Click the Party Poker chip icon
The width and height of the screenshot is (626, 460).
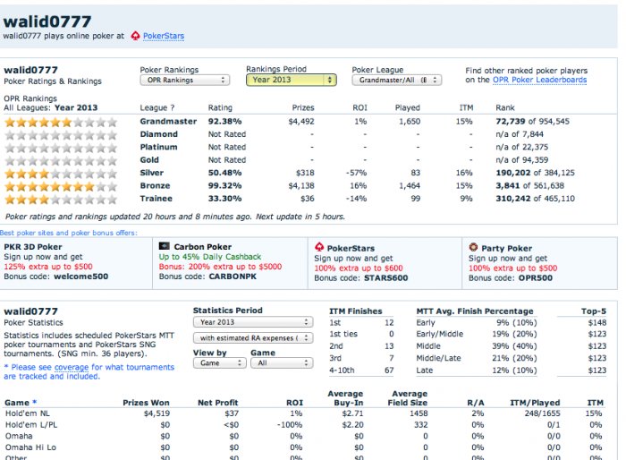(473, 247)
